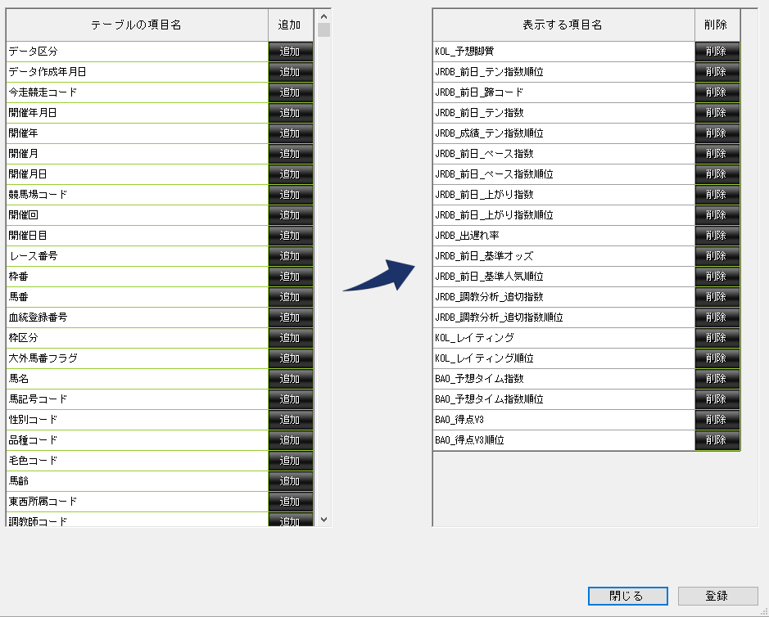Remove KOL_レイティング順位 item
The height and width of the screenshot is (617, 769).
(x=717, y=358)
